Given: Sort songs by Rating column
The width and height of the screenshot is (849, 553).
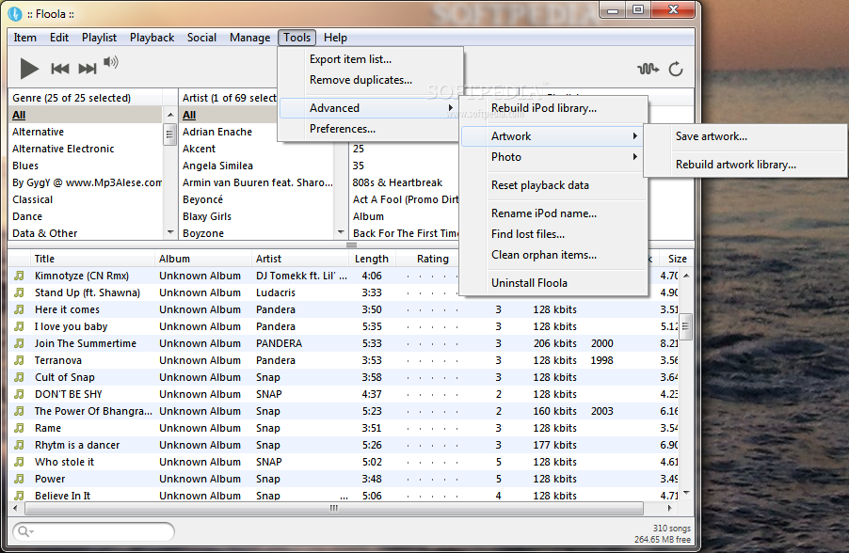Looking at the screenshot, I should point(427,259).
